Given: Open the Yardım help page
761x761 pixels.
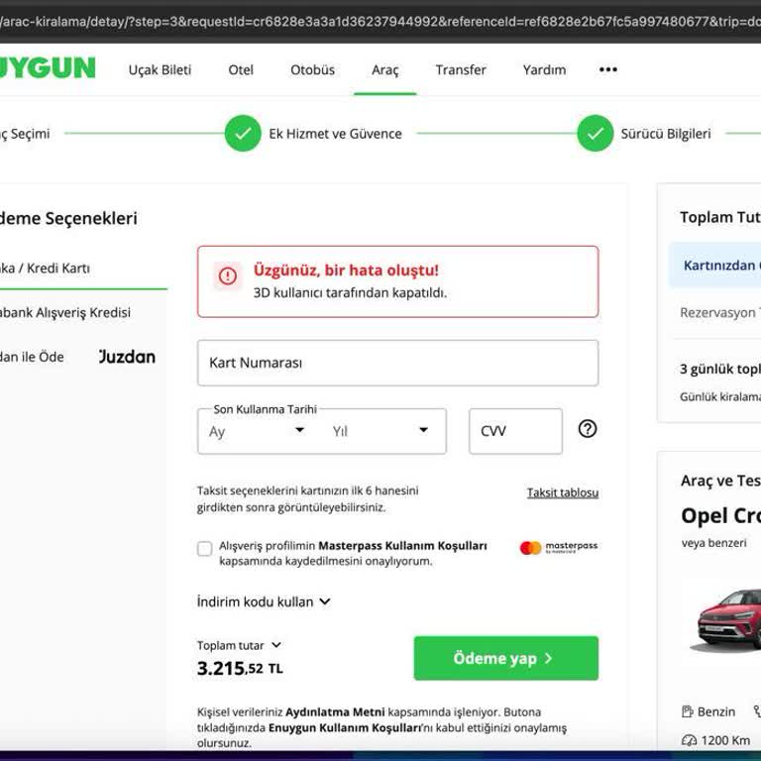Looking at the screenshot, I should [544, 70].
